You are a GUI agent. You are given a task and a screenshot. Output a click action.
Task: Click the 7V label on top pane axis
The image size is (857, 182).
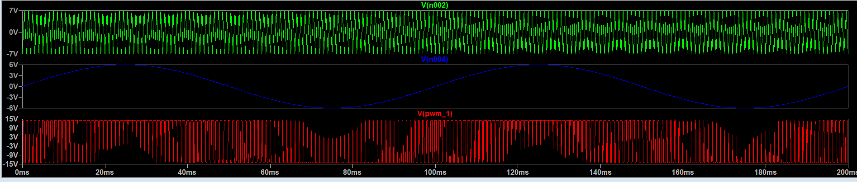(x=13, y=11)
